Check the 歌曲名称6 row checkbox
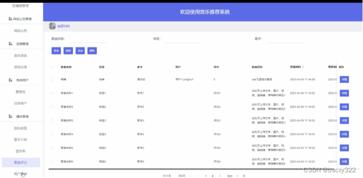Image resolution: width=363 pixels, height=178 pixels. 52,161
